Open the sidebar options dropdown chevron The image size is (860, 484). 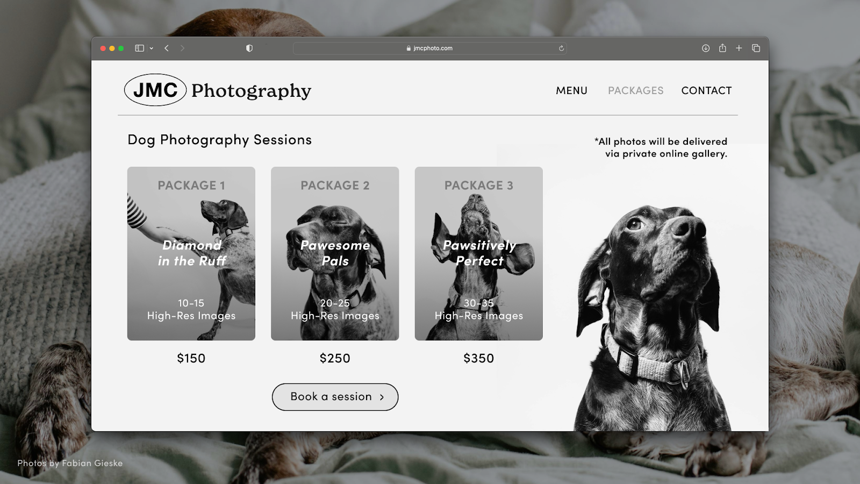pos(152,48)
